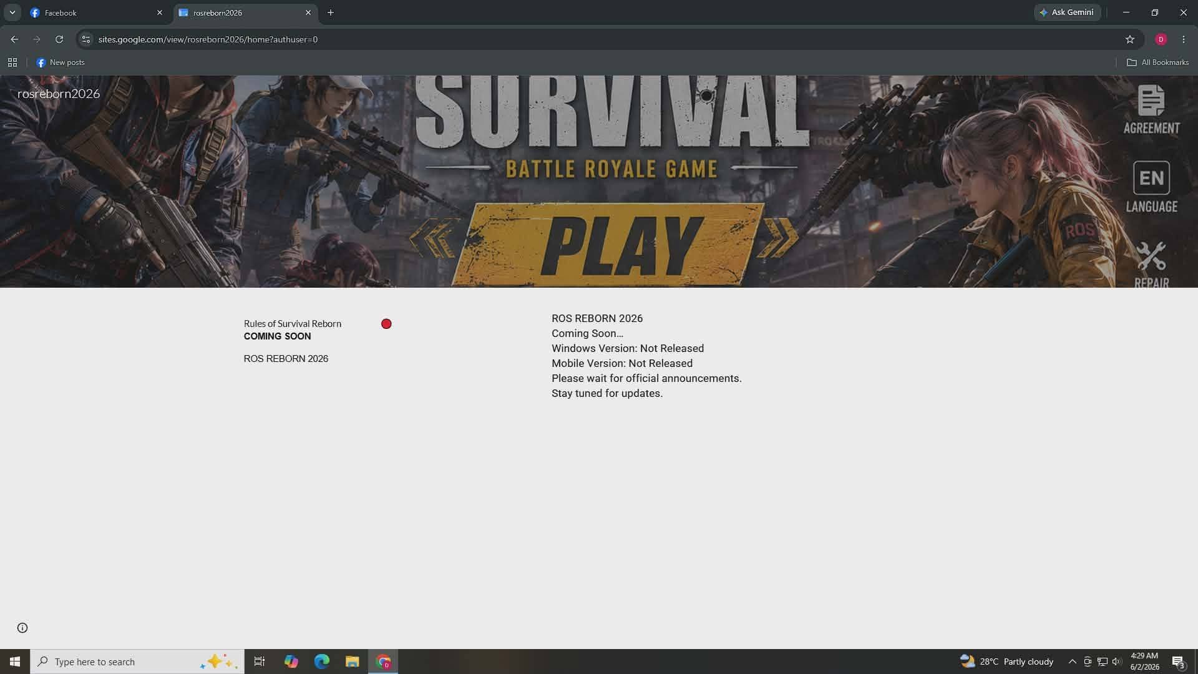Image resolution: width=1198 pixels, height=674 pixels.
Task: Open the tab search dropdown
Action: click(12, 12)
